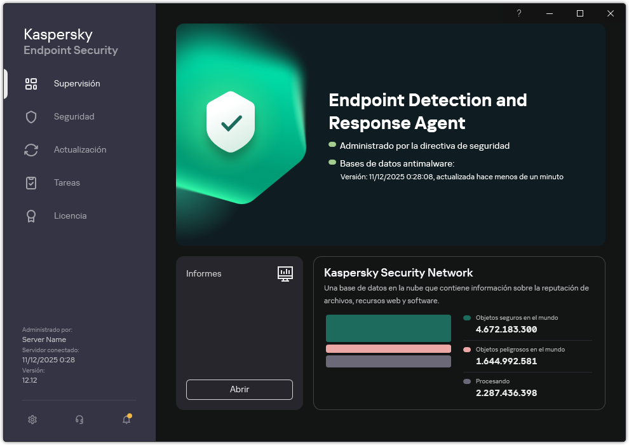
Task: Open the Licencia section
Action: click(x=70, y=216)
